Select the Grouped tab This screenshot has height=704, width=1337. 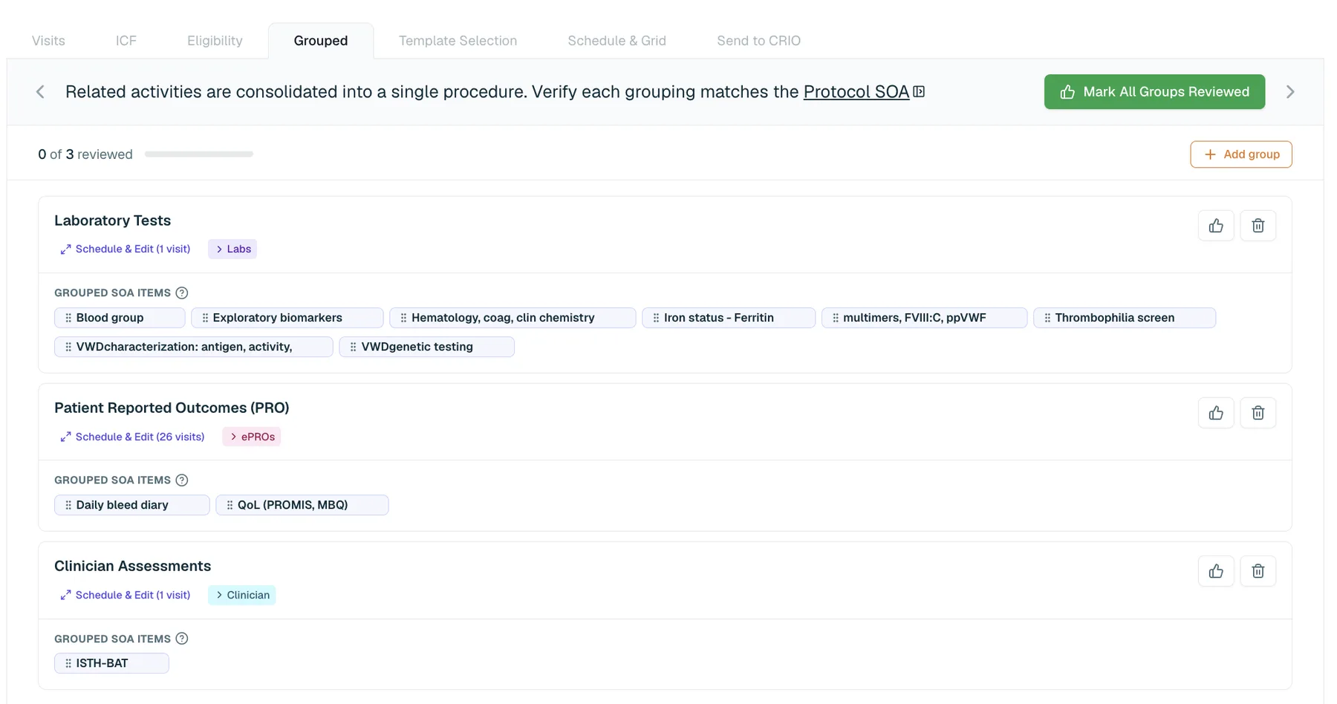coord(321,41)
